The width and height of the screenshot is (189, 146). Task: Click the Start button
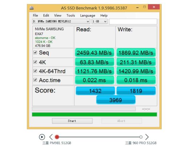tap(72, 121)
